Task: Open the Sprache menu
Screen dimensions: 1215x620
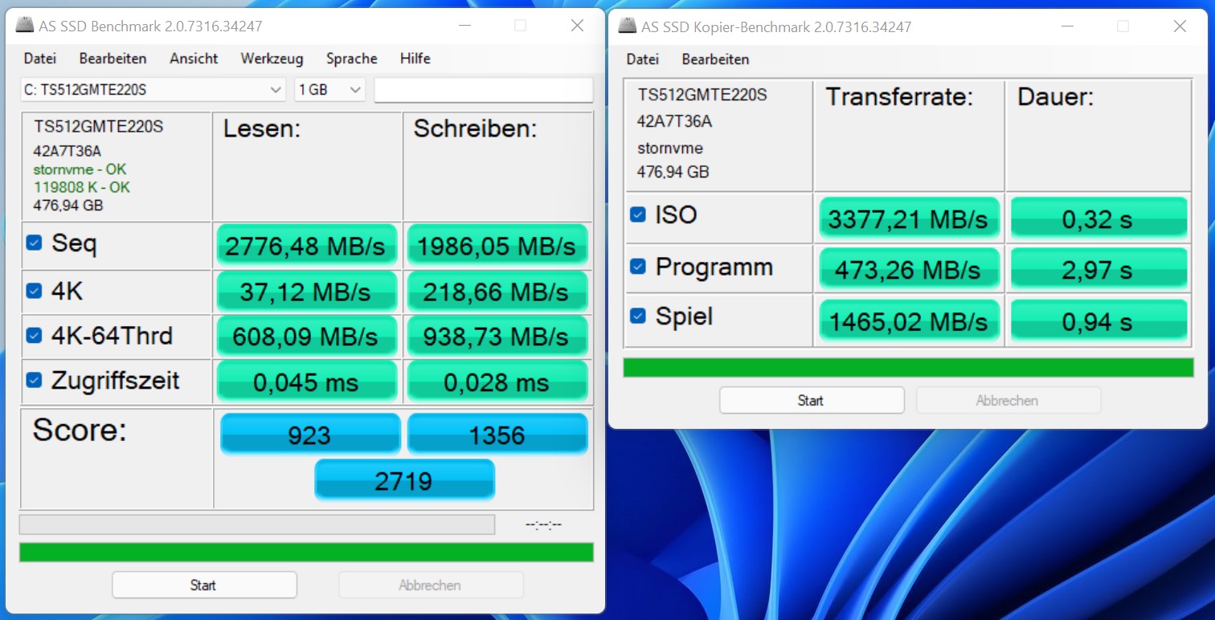Action: coord(352,59)
